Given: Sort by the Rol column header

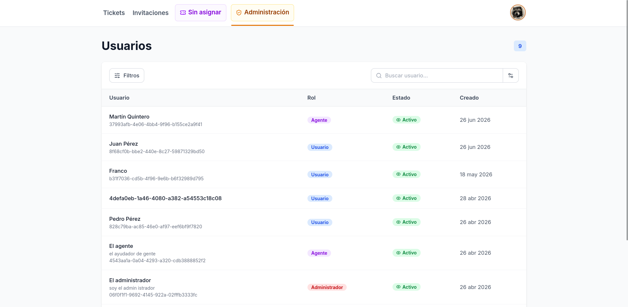Looking at the screenshot, I should (311, 98).
